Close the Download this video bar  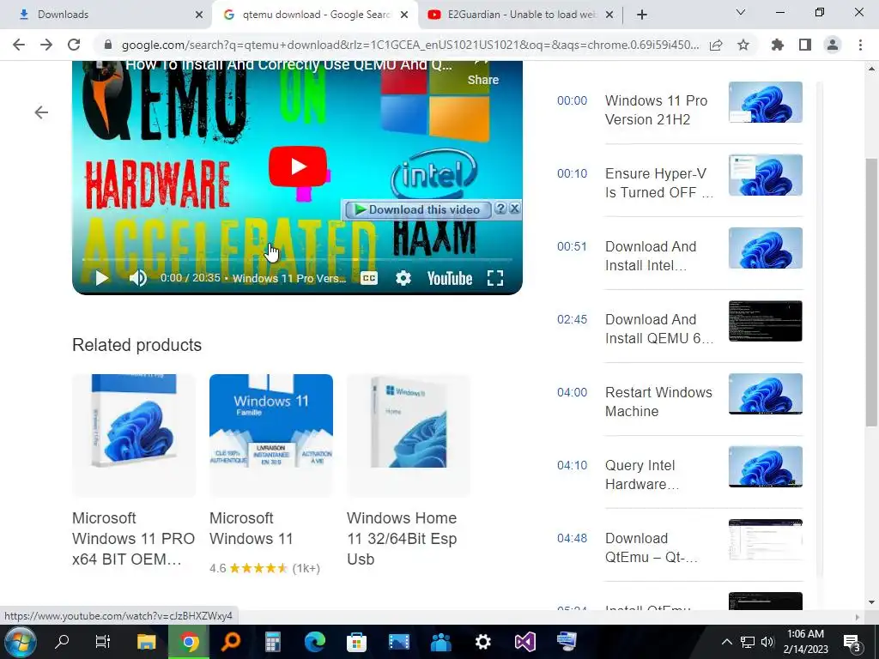515,209
